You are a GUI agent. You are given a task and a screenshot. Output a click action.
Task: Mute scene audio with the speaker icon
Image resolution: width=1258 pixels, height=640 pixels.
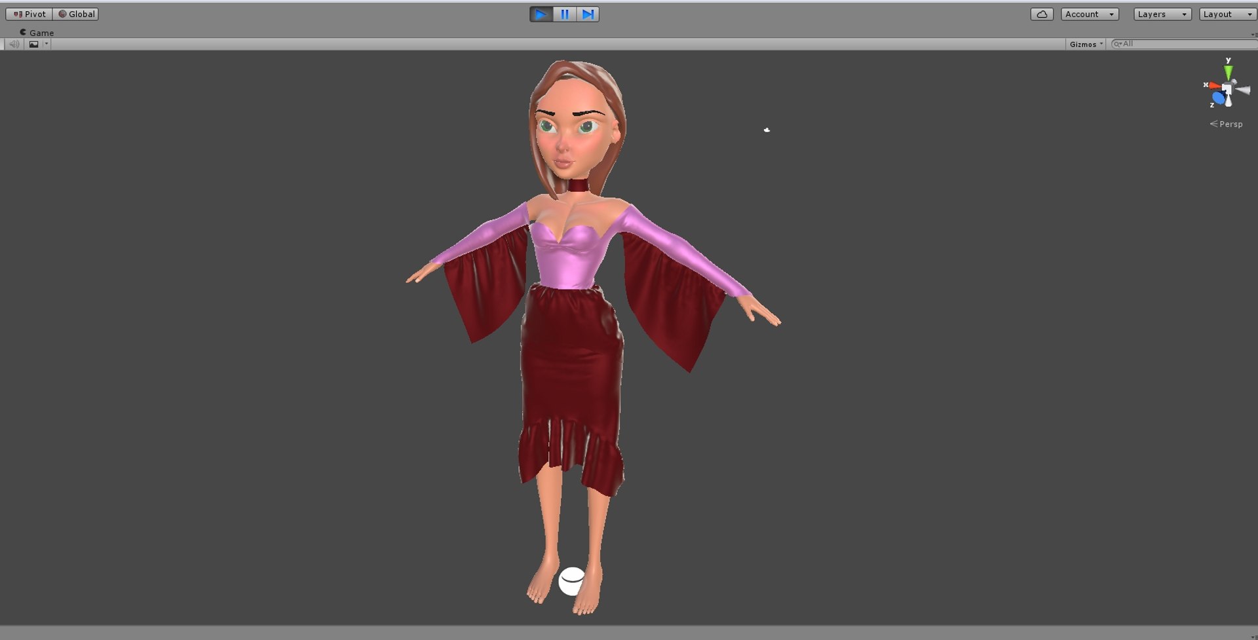[x=14, y=44]
